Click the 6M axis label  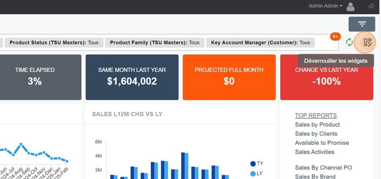click(x=98, y=142)
